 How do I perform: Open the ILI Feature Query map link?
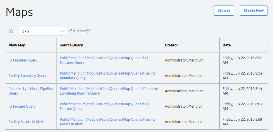pos(22,106)
